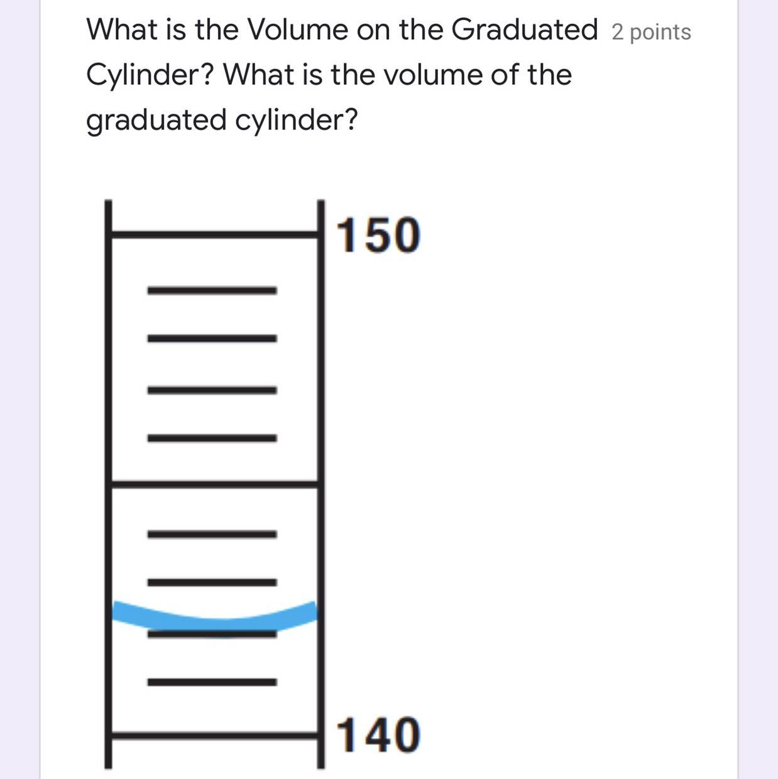
Task: Click the short tick just above 140 line
Action: (x=212, y=682)
